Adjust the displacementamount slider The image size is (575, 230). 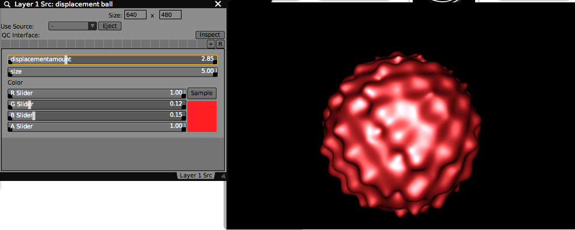pyautogui.click(x=113, y=60)
